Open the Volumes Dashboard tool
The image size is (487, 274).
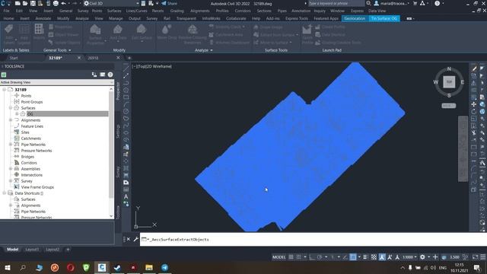point(229,43)
